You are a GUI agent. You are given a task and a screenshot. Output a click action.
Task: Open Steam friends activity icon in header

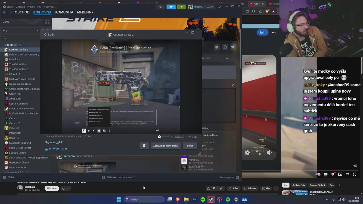[161, 7]
